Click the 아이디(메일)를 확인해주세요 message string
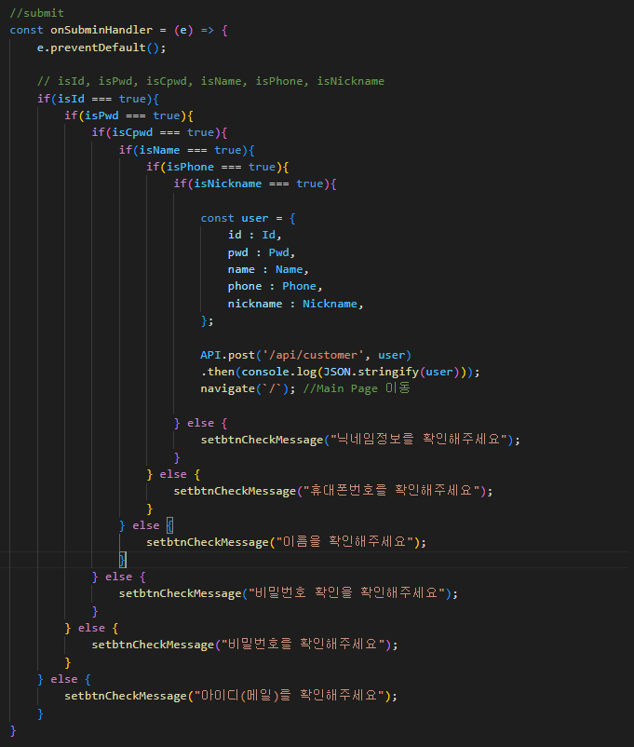The width and height of the screenshot is (634, 747). [x=290, y=696]
